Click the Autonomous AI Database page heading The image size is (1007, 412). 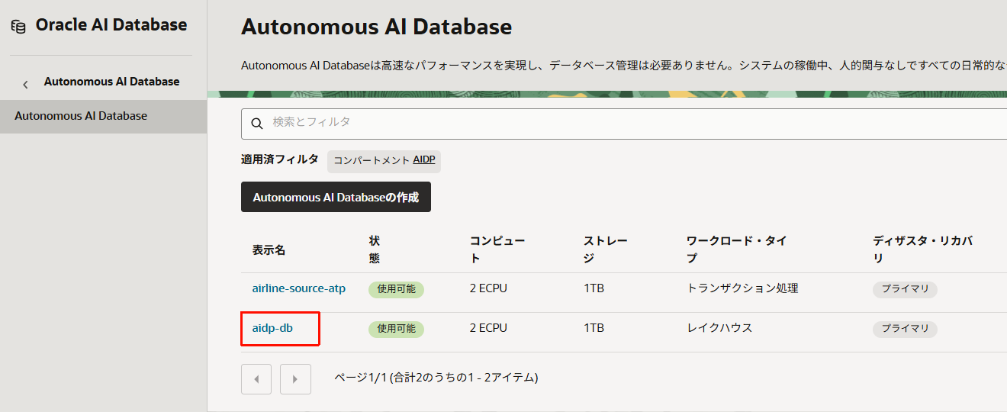point(377,27)
